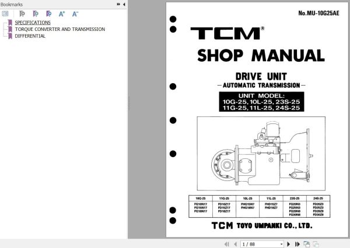Click the second bookmark icon in toolbar
350x248 pixels.
35,14
